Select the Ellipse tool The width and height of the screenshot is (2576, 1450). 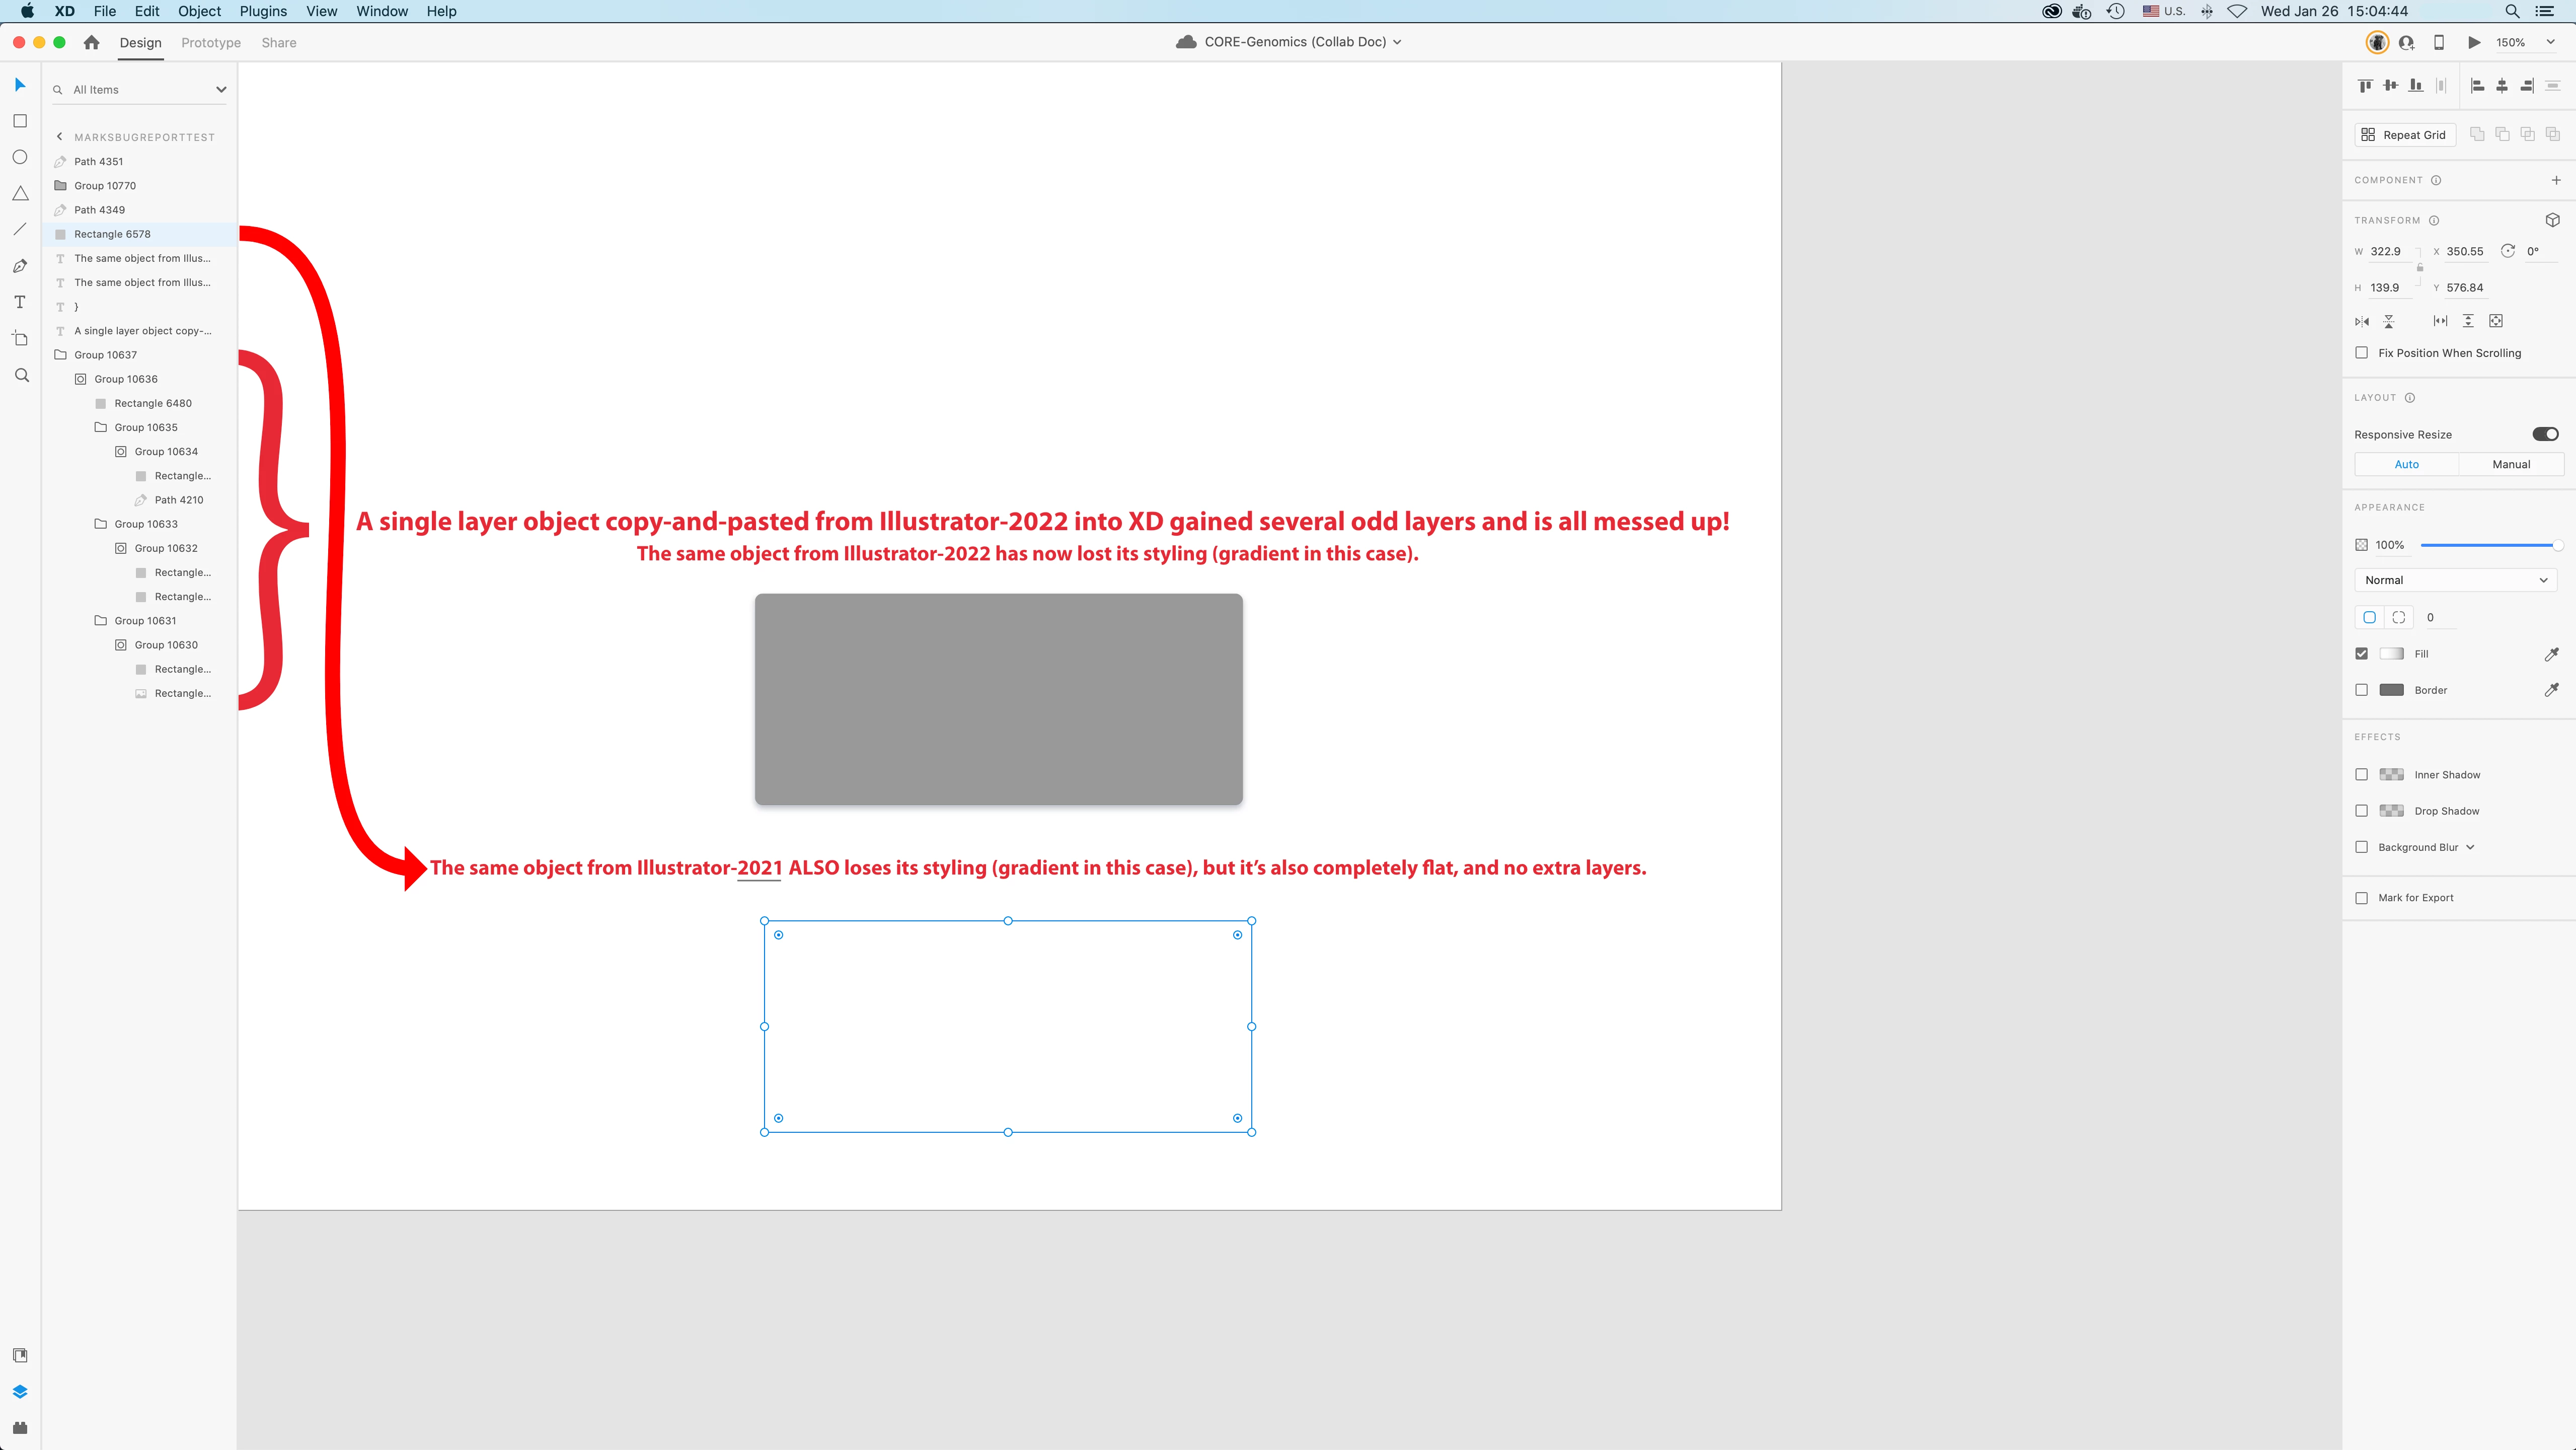[x=20, y=157]
